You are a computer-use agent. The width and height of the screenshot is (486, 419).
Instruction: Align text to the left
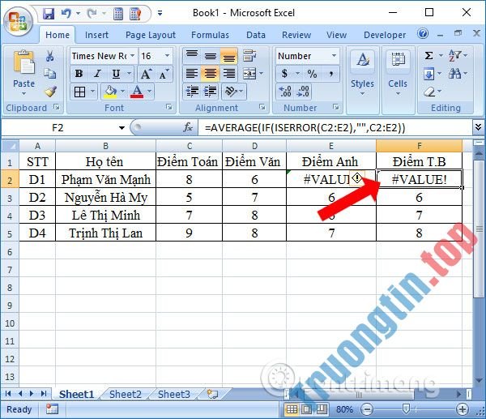click(192, 74)
